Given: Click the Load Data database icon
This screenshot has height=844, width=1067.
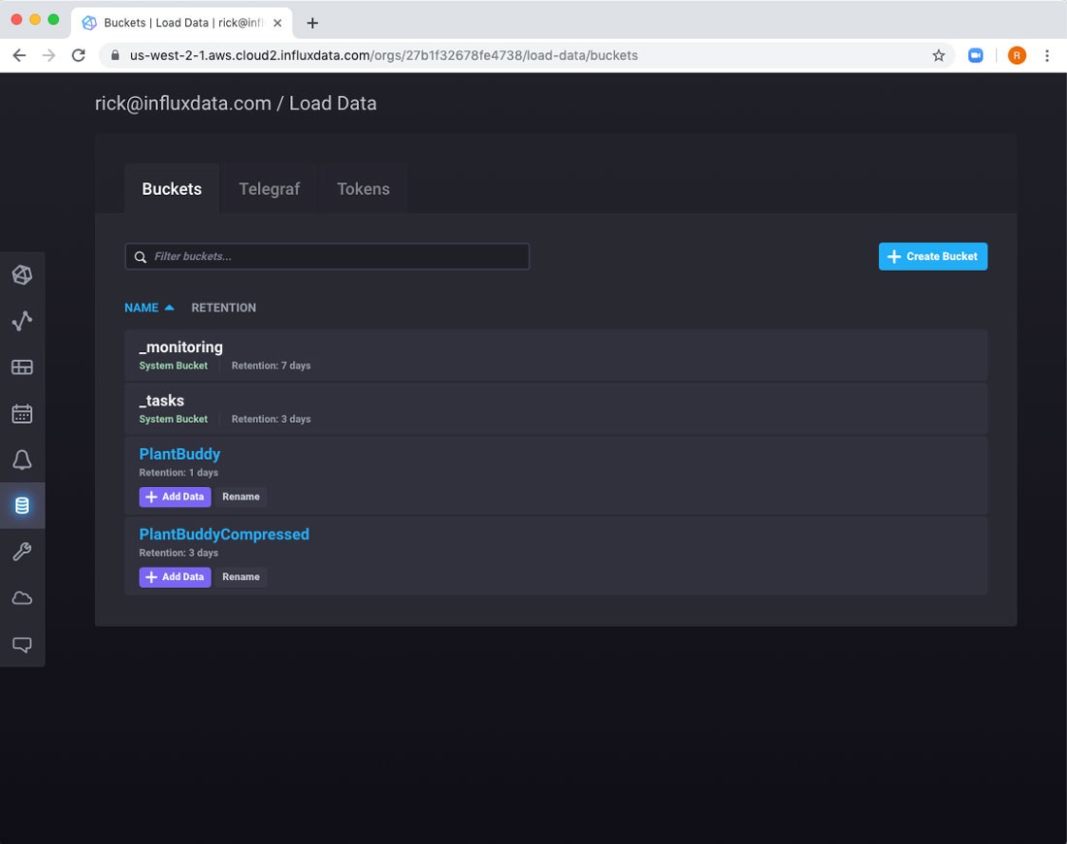Looking at the screenshot, I should coord(21,504).
